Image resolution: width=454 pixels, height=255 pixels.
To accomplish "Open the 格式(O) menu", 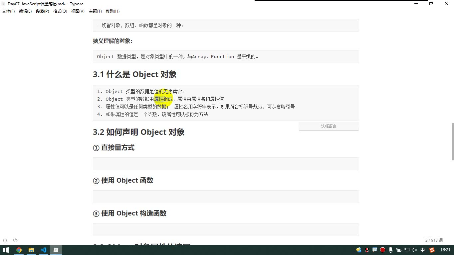I will [x=60, y=11].
